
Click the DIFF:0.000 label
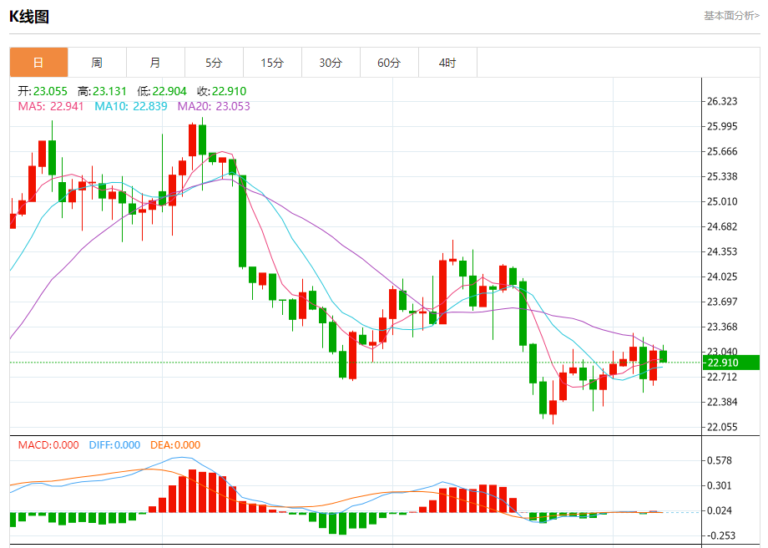(x=114, y=445)
